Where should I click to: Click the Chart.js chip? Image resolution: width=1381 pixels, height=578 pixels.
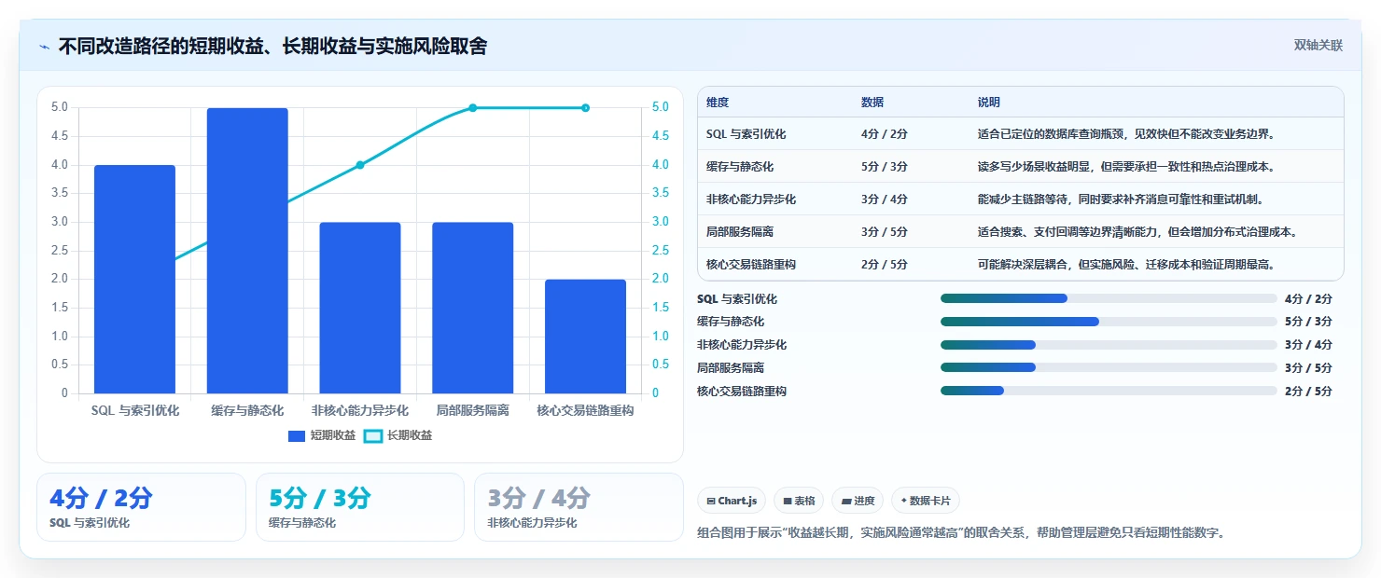(732, 501)
